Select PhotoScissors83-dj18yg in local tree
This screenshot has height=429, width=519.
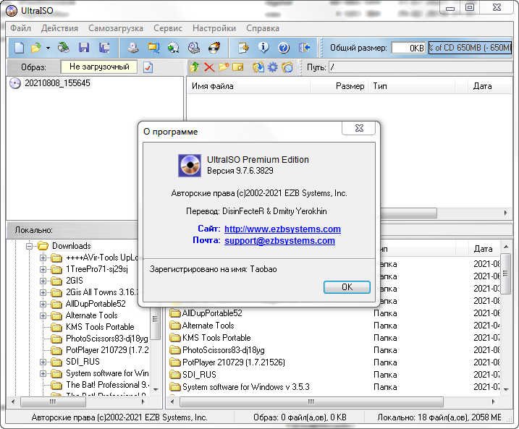[106, 339]
